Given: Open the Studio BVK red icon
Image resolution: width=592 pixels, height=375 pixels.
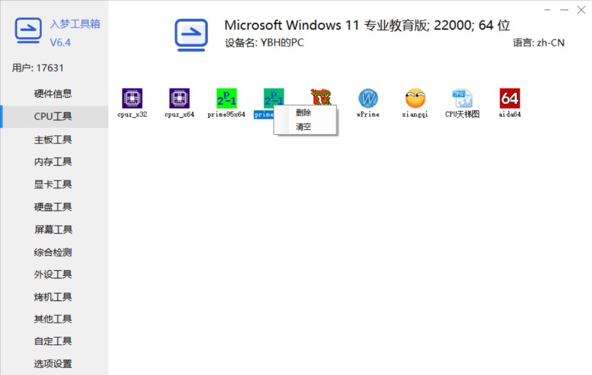Looking at the screenshot, I should coord(321,97).
